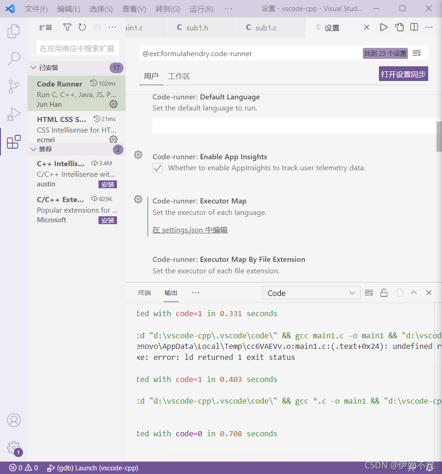Turn on Settings Sync button
Screen dimensions: 442x474
coord(403,74)
